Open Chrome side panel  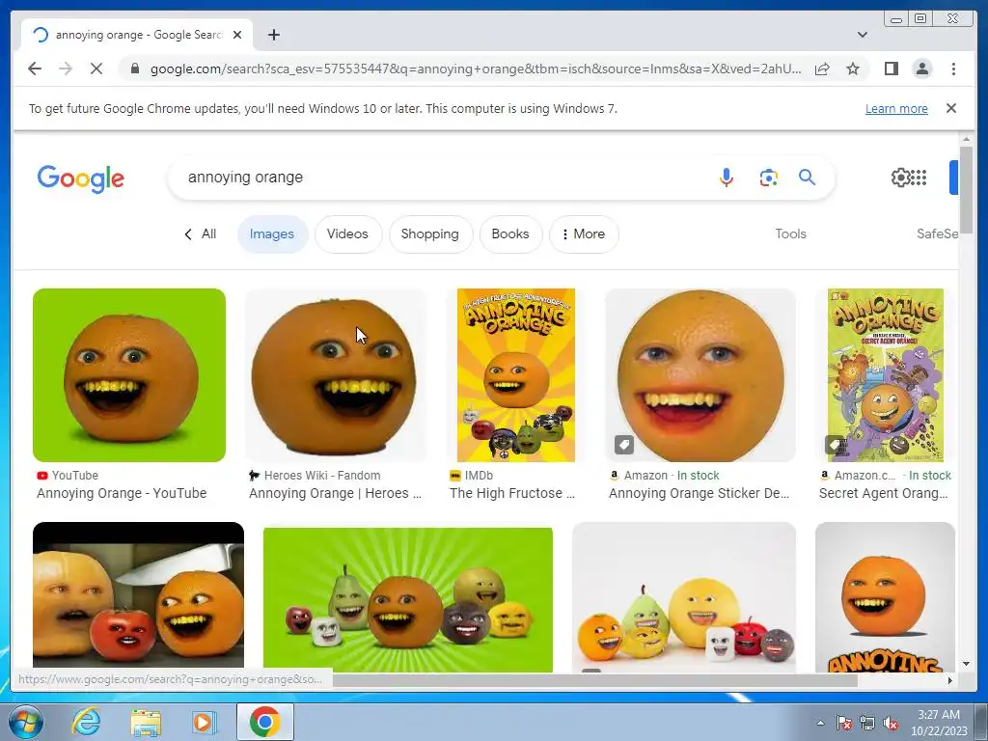tap(891, 69)
